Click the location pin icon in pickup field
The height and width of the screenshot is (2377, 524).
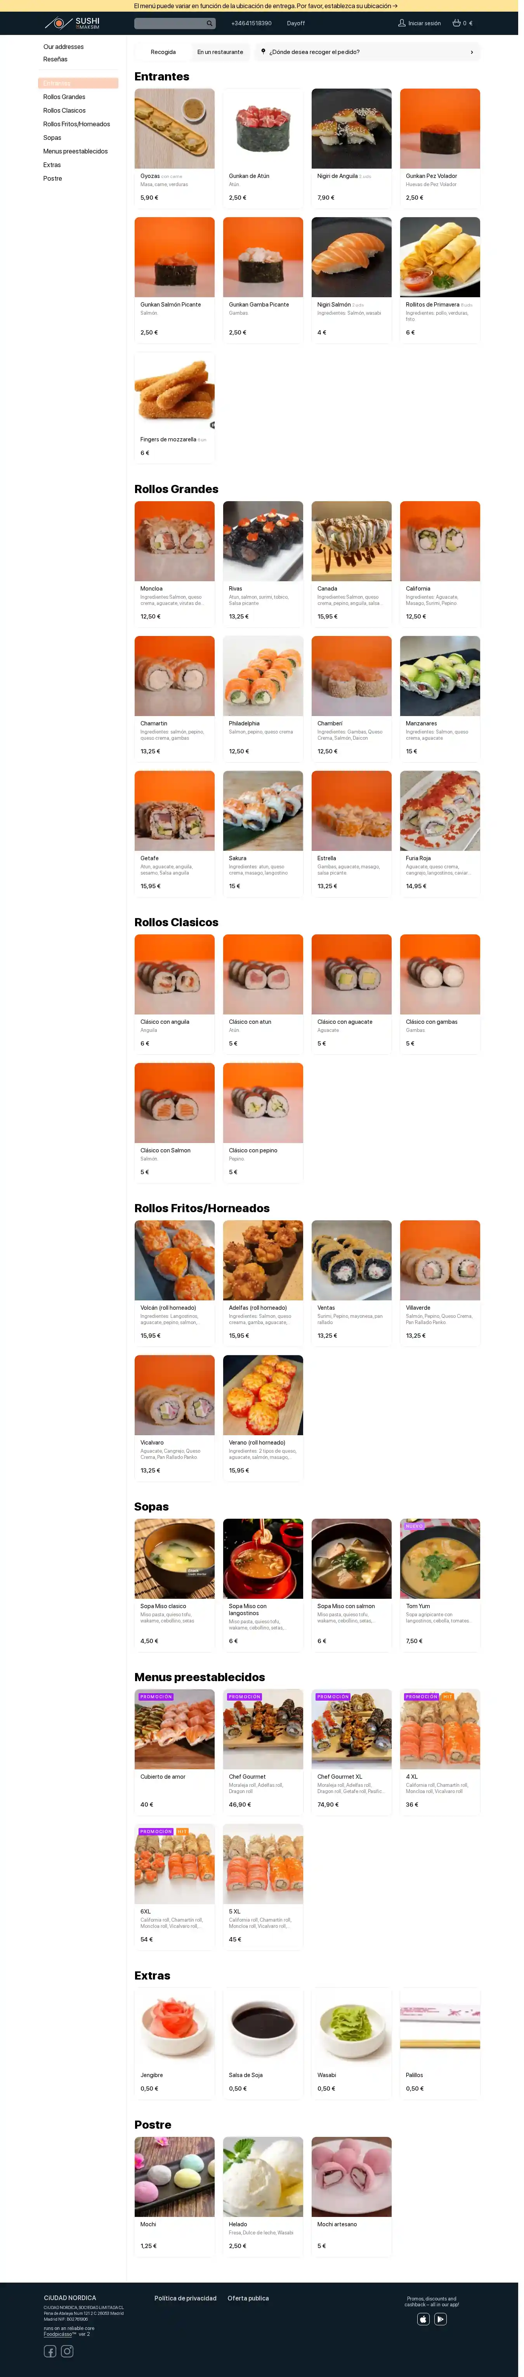pyautogui.click(x=264, y=52)
